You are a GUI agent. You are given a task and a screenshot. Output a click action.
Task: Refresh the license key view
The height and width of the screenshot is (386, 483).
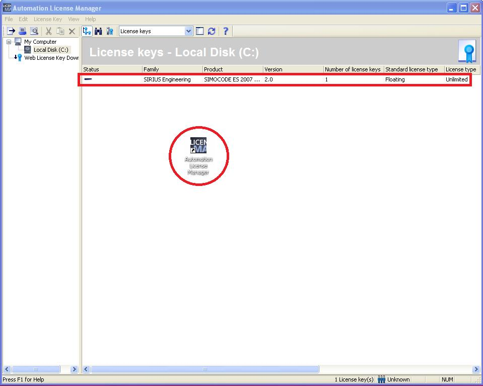coord(212,31)
